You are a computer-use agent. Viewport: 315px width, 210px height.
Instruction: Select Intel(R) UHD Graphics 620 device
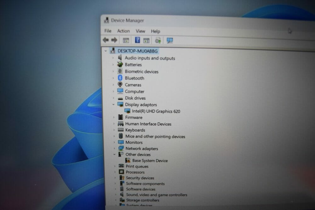pyautogui.click(x=156, y=111)
